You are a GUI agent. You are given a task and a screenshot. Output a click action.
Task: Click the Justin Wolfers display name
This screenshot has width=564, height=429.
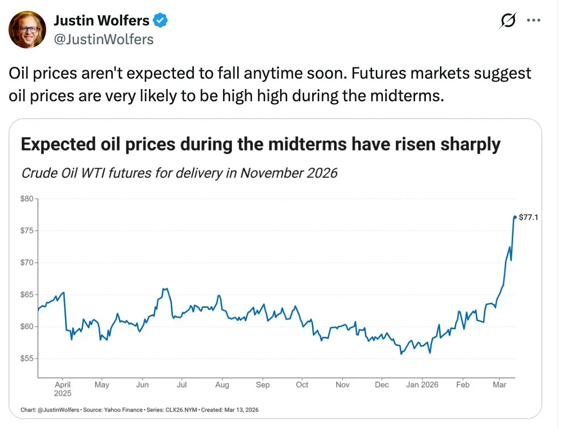[101, 21]
